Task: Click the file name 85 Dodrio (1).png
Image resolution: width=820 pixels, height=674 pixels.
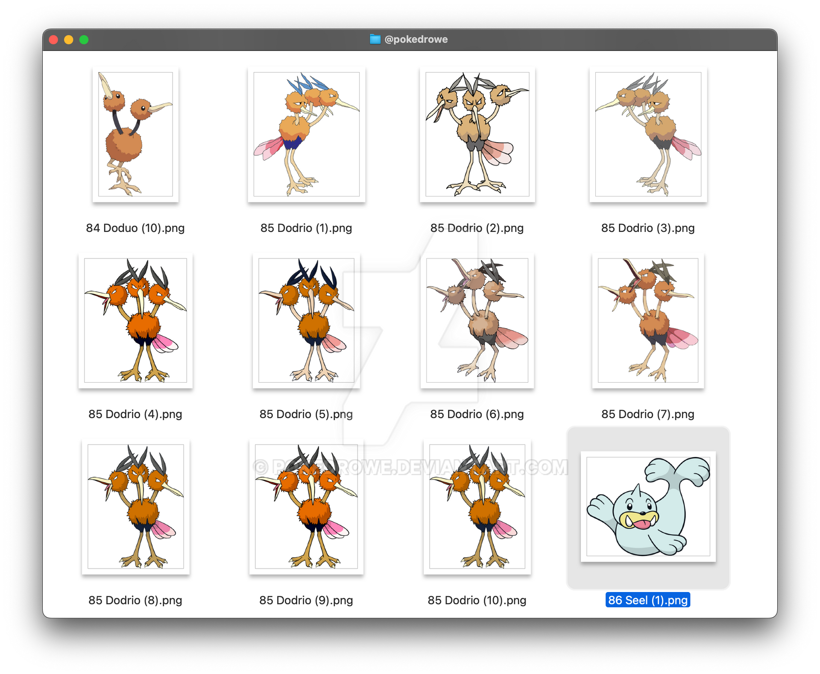Action: (306, 228)
